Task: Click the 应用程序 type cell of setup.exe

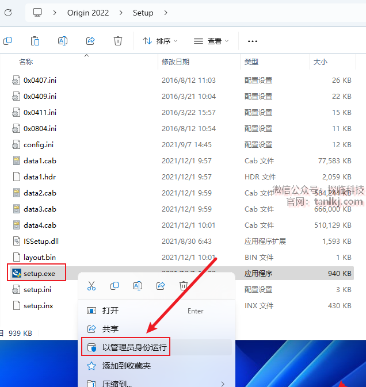Action: 258,274
